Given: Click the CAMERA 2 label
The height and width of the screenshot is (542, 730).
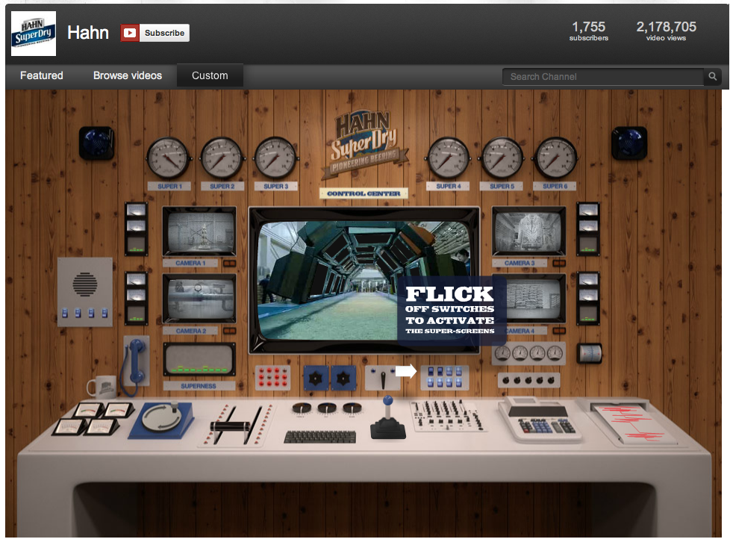Looking at the screenshot, I should point(191,331).
